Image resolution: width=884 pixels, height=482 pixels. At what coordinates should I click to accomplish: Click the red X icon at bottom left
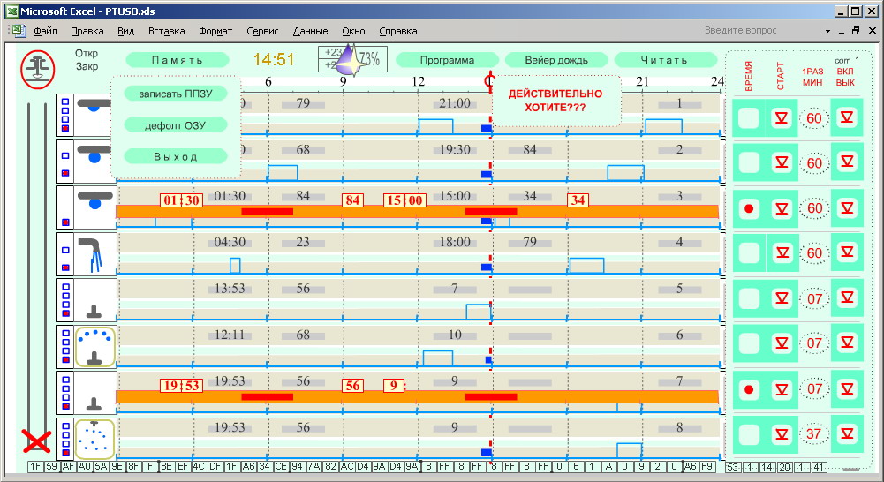[36, 441]
